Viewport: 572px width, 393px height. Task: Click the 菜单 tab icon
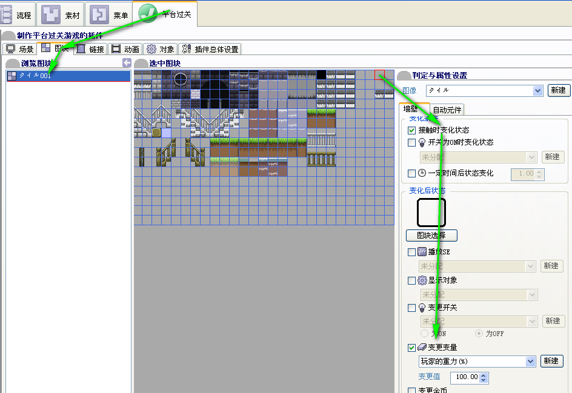[x=99, y=14]
